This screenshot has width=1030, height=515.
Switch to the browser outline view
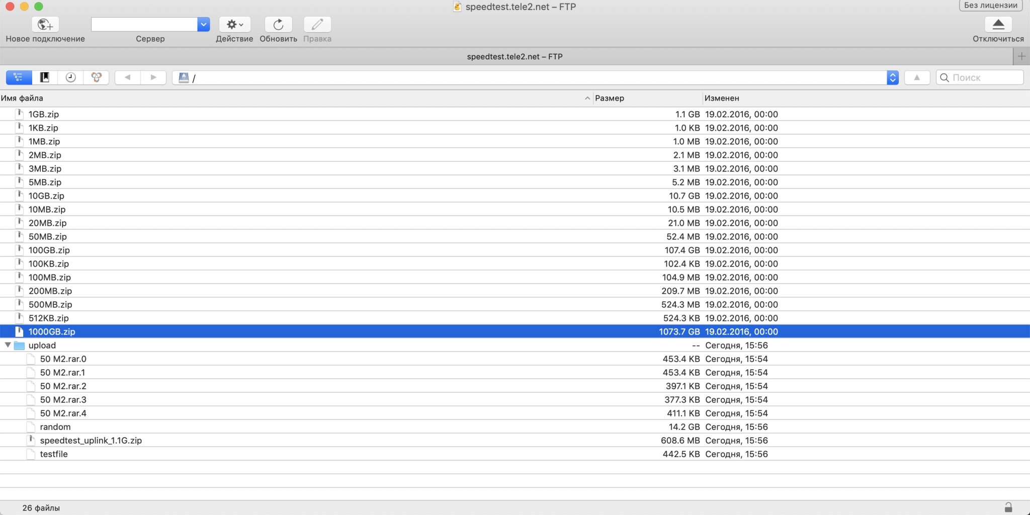coord(19,77)
